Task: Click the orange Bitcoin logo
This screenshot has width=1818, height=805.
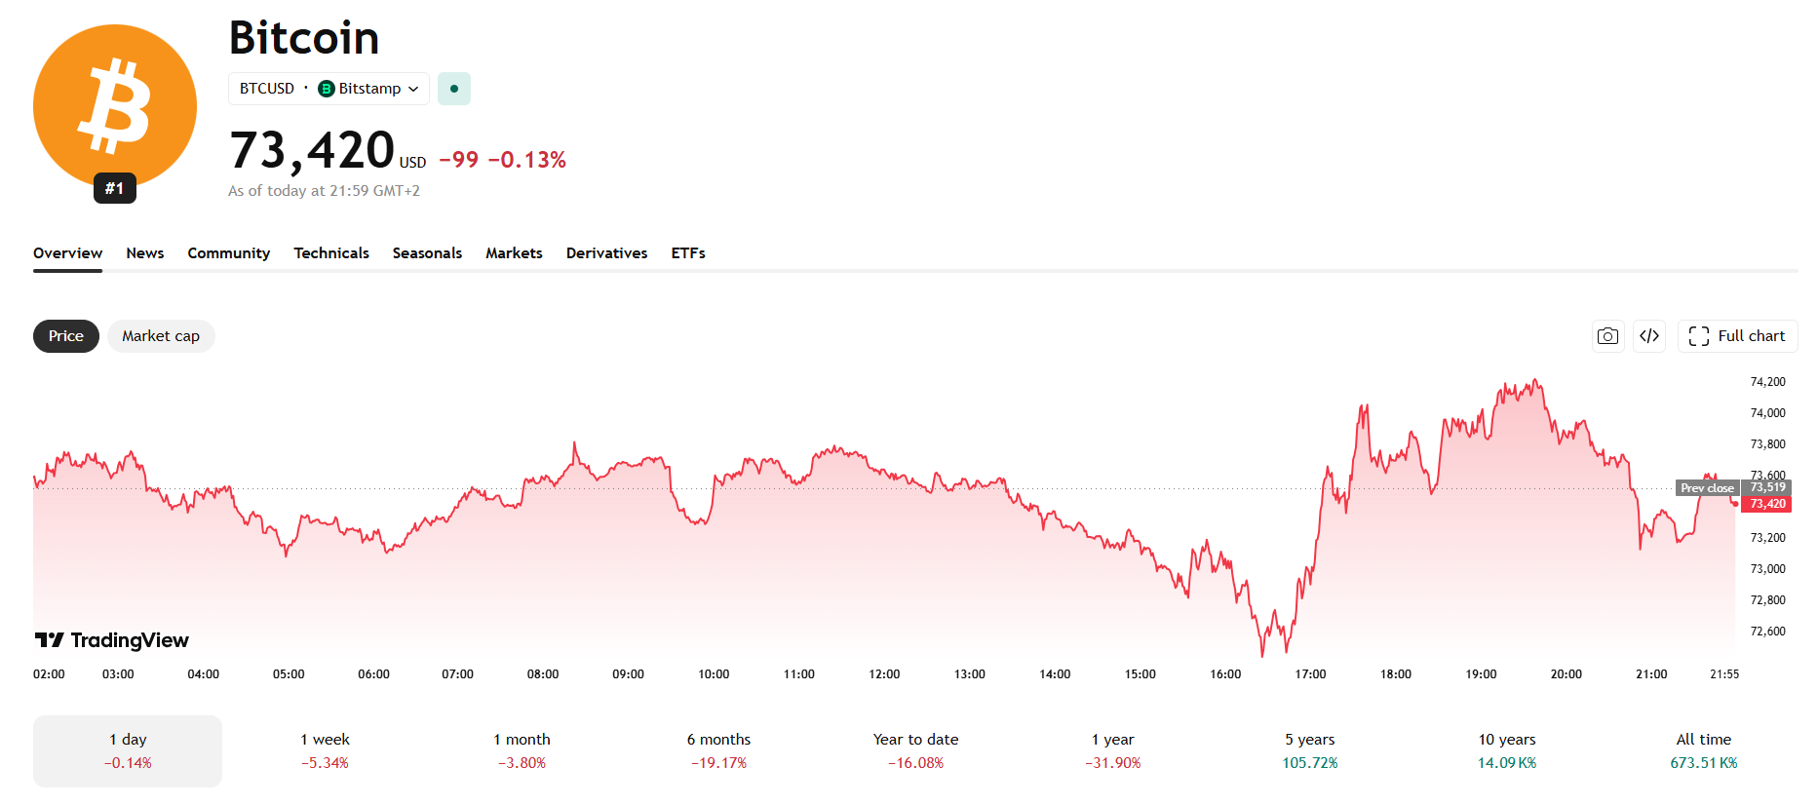Action: pos(115,105)
